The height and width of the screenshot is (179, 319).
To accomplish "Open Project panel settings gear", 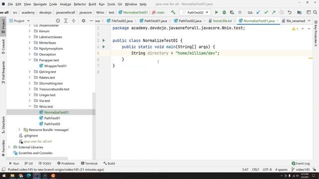I will [83, 21].
